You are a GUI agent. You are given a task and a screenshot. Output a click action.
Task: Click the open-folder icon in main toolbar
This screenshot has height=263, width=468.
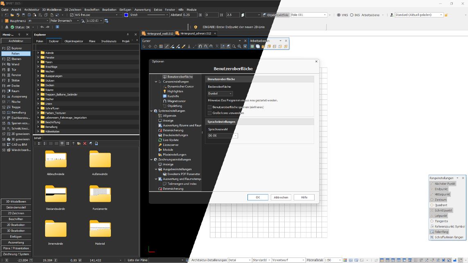coord(12,15)
